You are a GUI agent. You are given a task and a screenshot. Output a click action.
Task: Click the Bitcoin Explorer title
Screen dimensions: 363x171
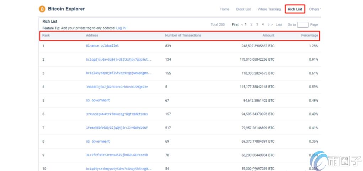(66, 9)
